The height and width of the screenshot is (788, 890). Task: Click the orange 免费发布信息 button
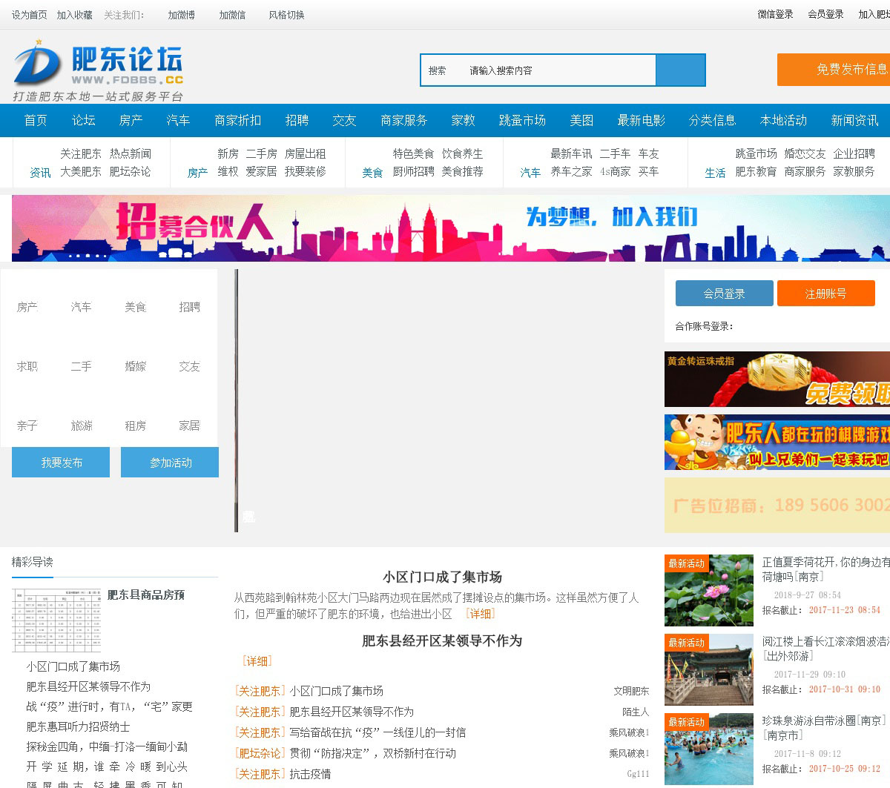coord(834,70)
